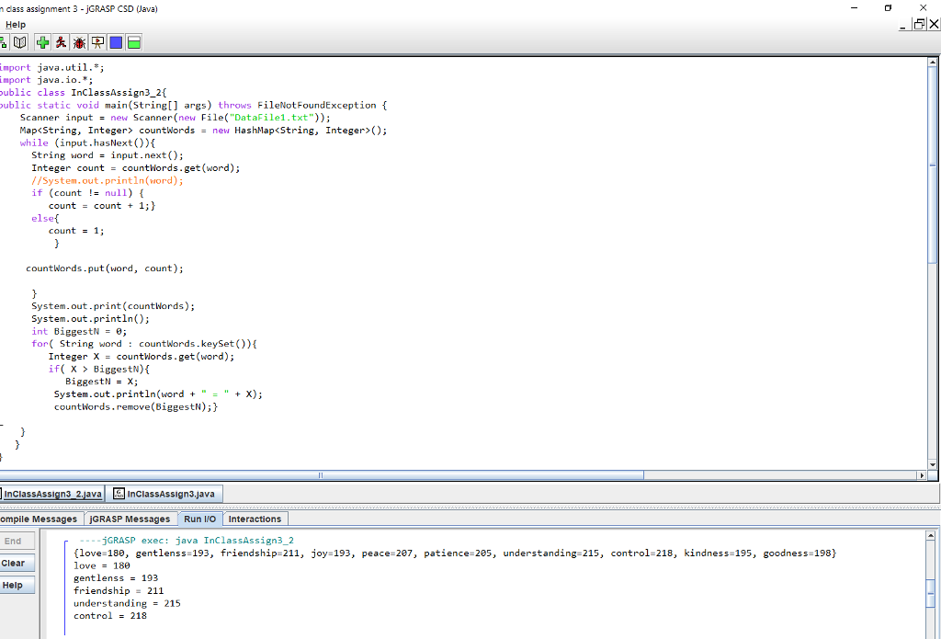Run the program with the red runner icon

pos(61,42)
